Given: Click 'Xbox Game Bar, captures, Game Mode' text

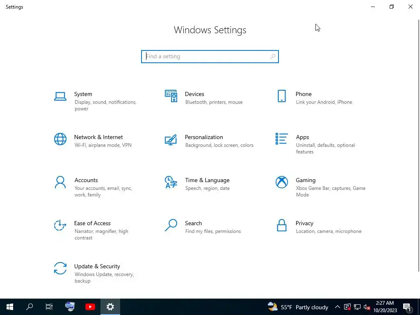Looking at the screenshot, I should 331,192.
